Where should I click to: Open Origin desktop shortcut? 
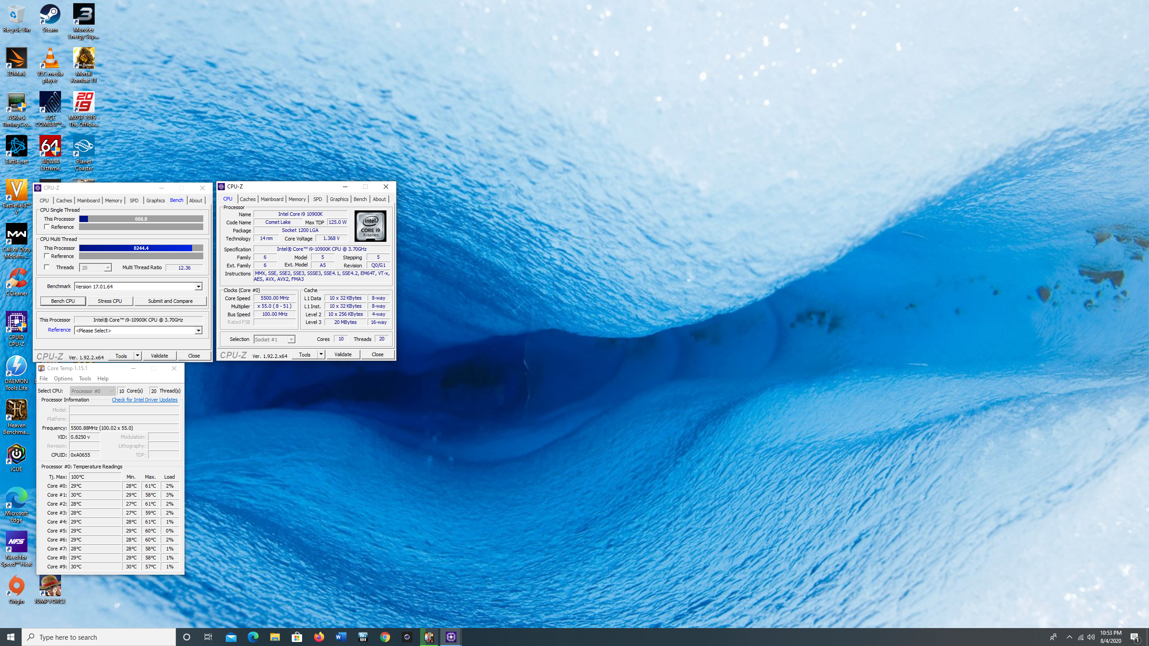[17, 590]
